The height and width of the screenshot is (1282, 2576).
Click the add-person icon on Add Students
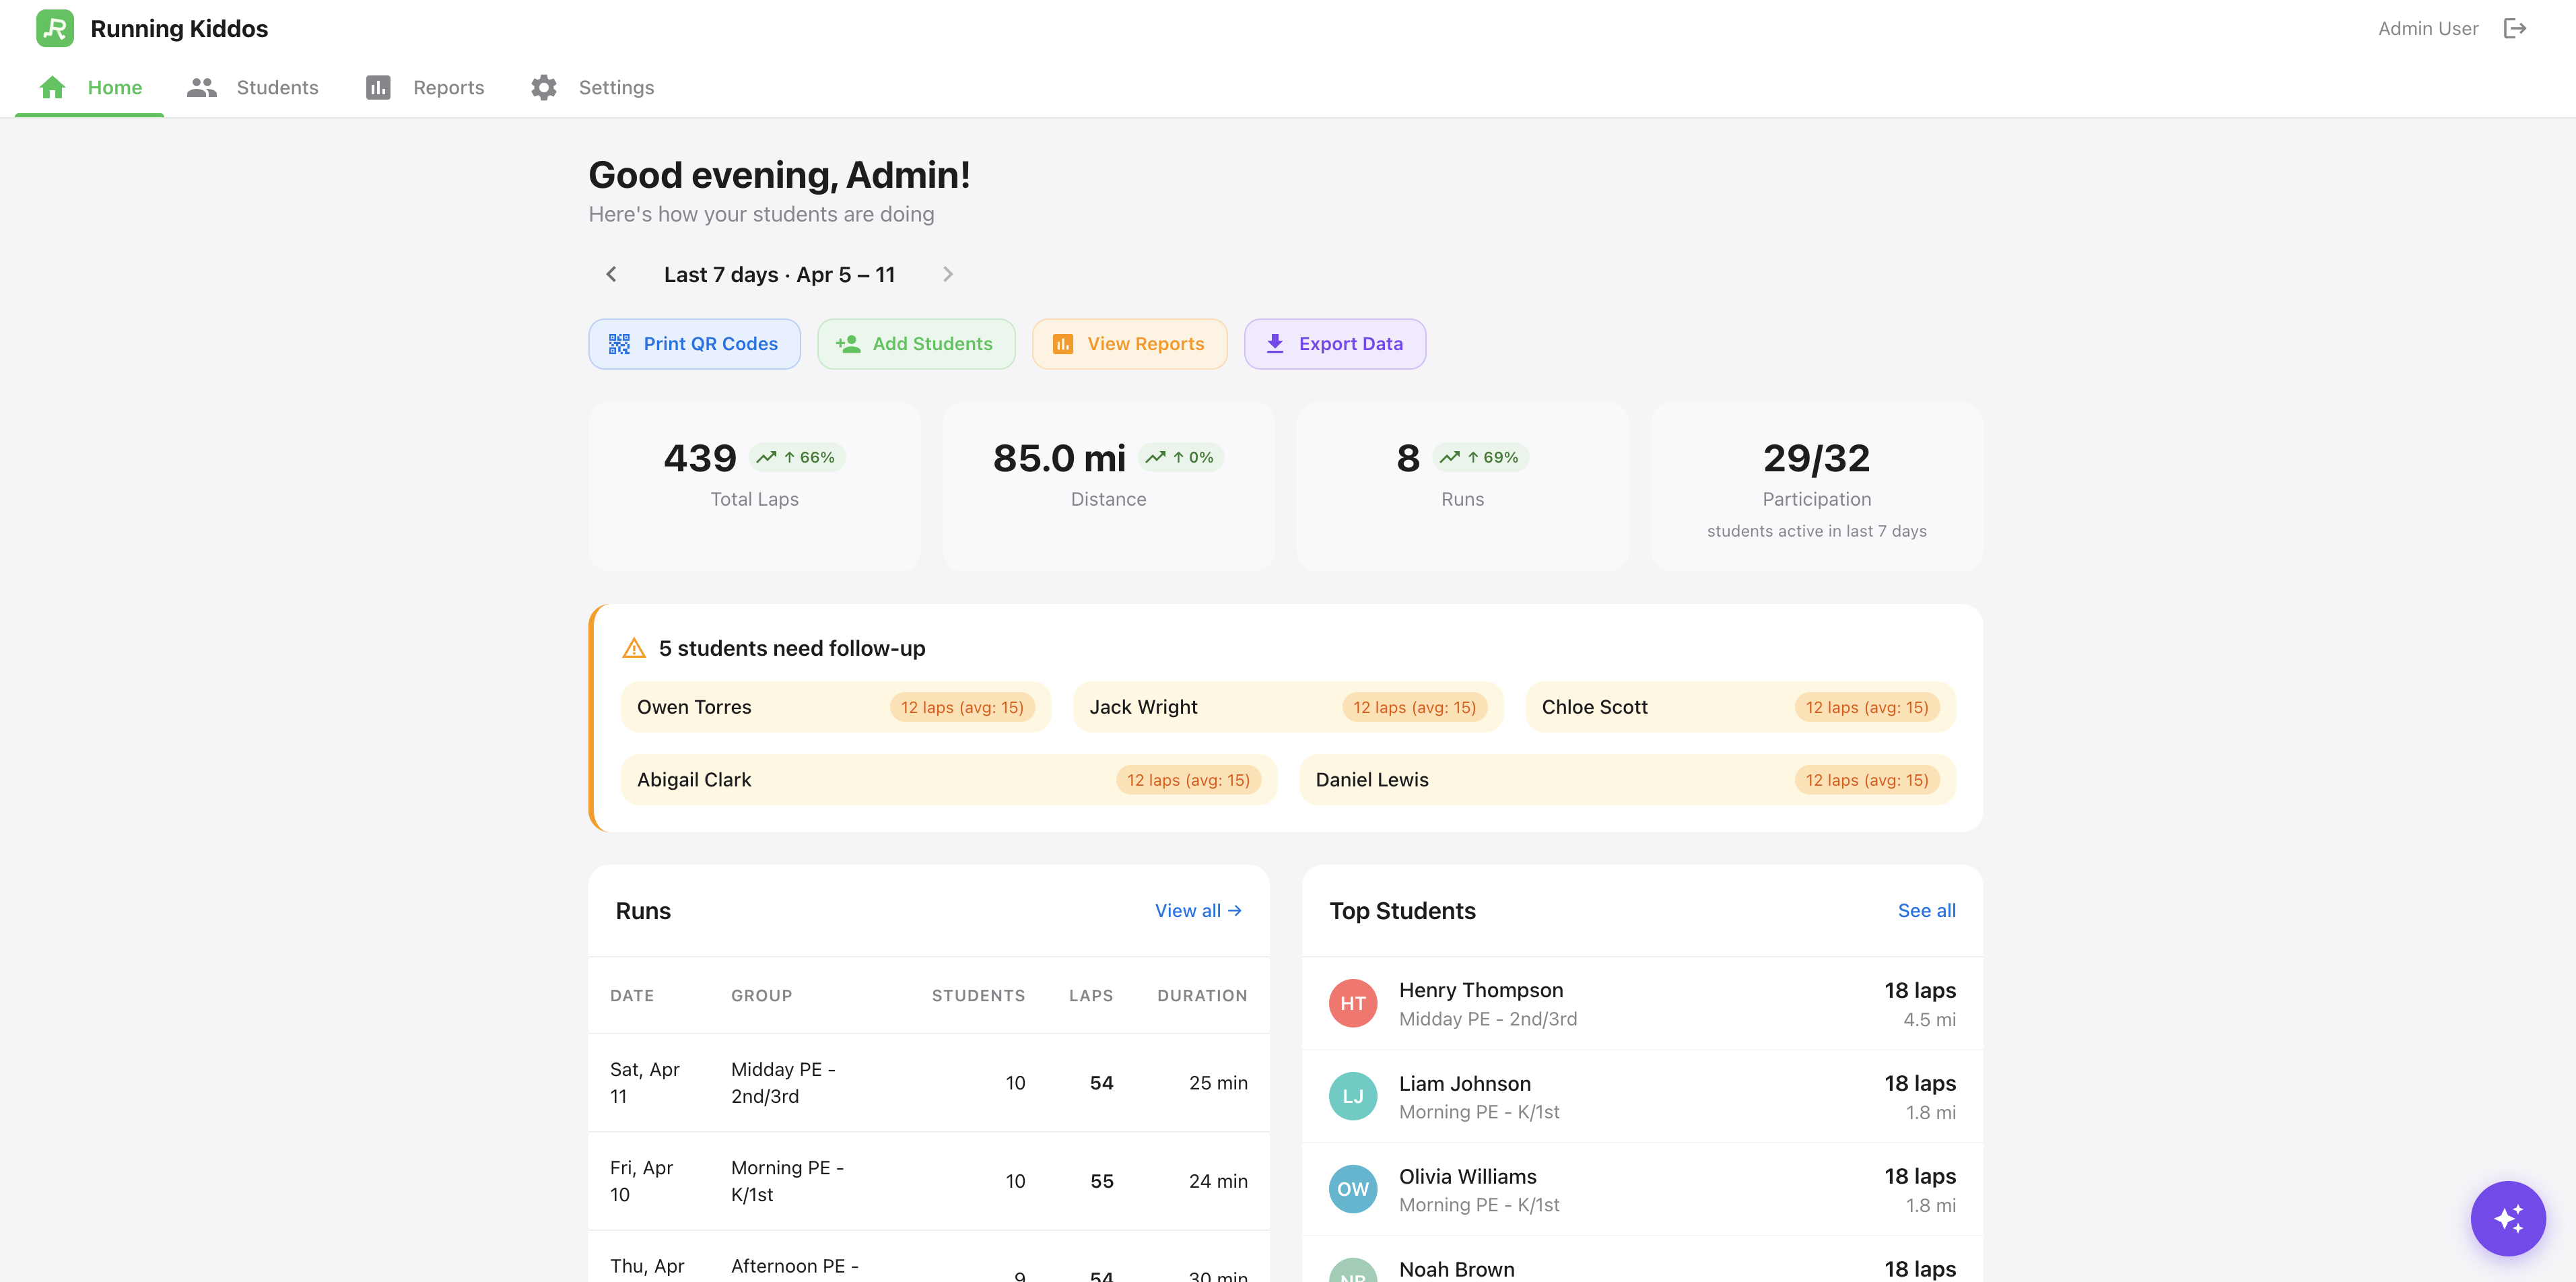coord(847,343)
